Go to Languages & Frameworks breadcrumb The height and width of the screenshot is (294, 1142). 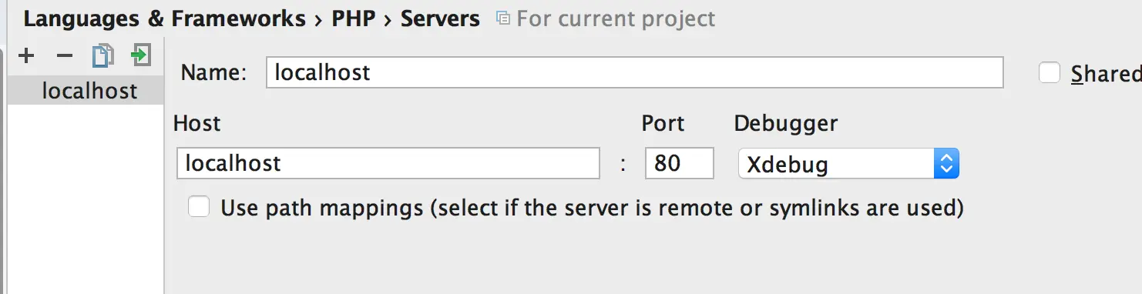click(164, 18)
